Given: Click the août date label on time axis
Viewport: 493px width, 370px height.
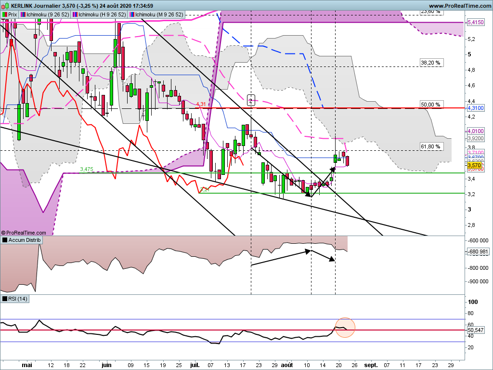Looking at the screenshot, I should tap(287, 365).
